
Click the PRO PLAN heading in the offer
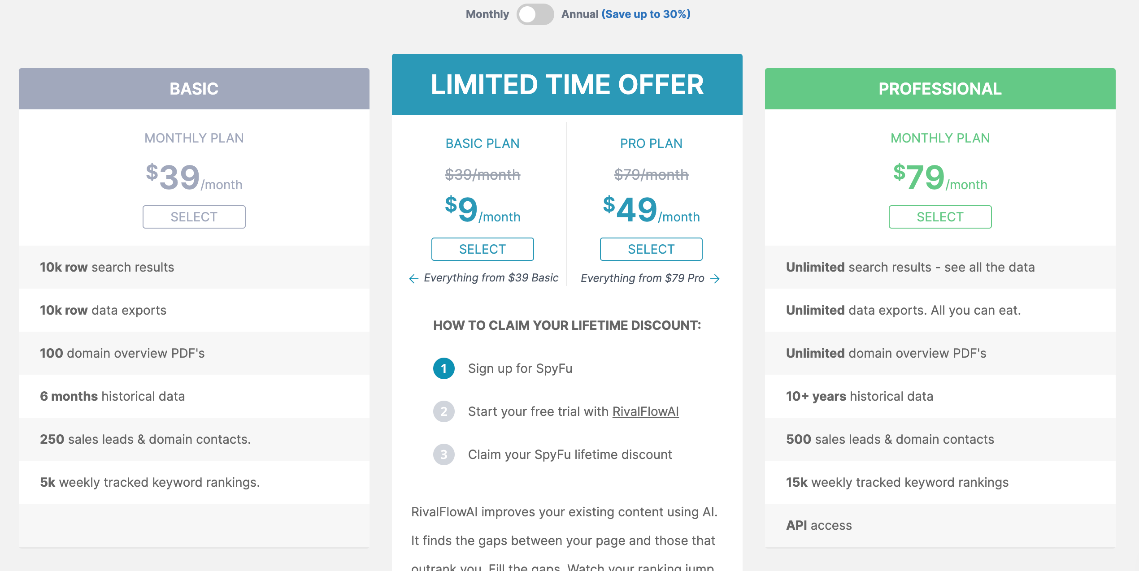pyautogui.click(x=651, y=143)
